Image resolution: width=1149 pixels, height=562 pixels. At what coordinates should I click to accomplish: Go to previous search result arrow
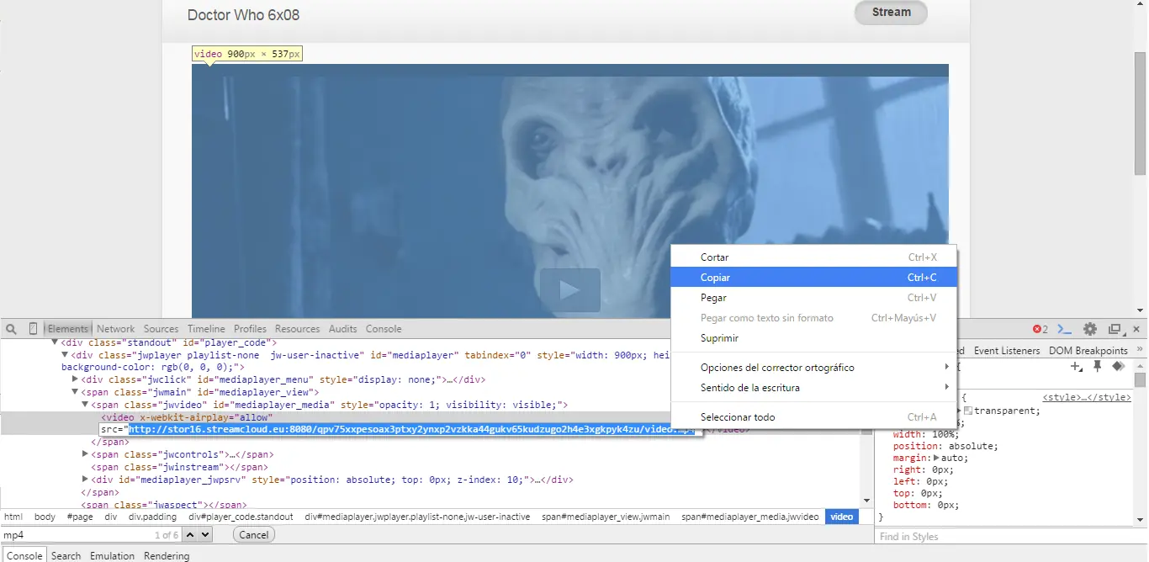pyautogui.click(x=190, y=534)
